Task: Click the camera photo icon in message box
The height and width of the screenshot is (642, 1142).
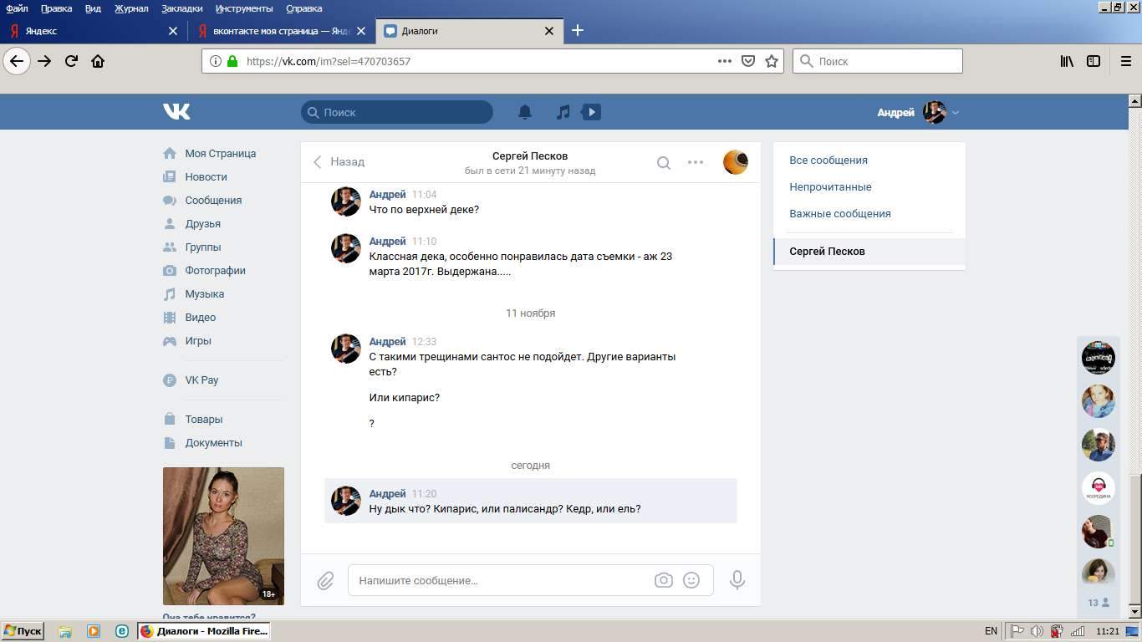Action: pyautogui.click(x=663, y=580)
